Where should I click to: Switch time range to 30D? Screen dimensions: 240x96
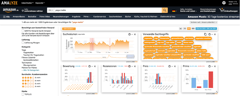point(193,29)
